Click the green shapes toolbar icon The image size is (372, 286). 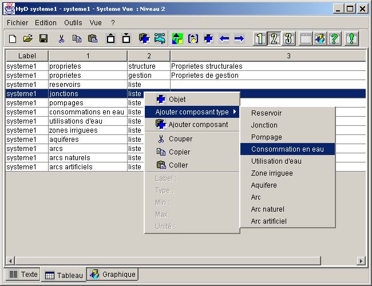(177, 39)
